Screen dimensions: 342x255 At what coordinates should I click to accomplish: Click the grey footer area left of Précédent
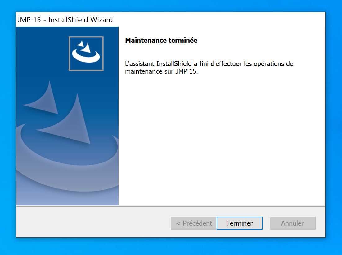click(93, 223)
